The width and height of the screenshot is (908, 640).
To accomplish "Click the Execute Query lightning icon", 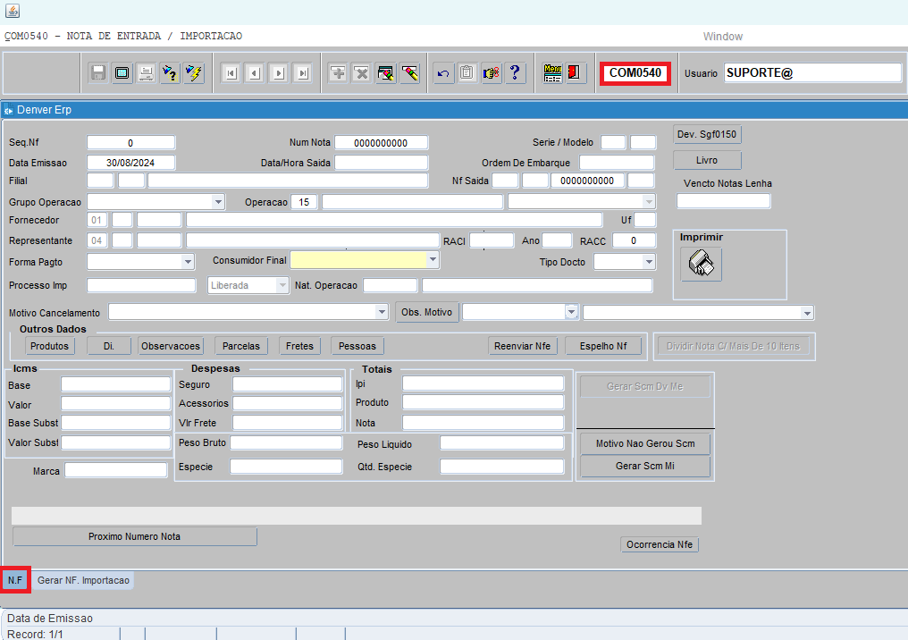I will [194, 73].
